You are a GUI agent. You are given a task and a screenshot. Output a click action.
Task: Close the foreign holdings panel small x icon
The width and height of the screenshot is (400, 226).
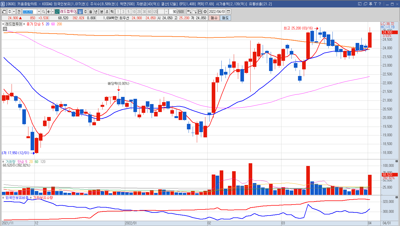pyautogui.click(x=397, y=197)
